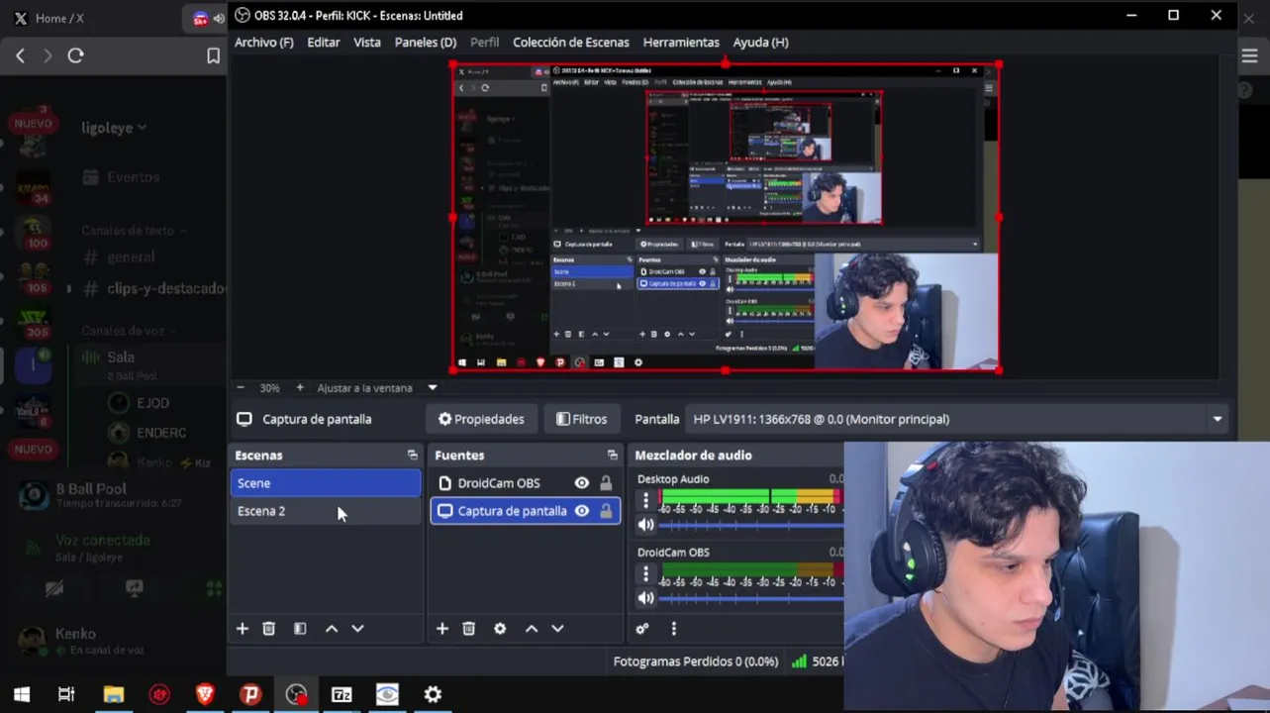Click Propiedades button
This screenshot has width=1270, height=713.
tap(481, 419)
